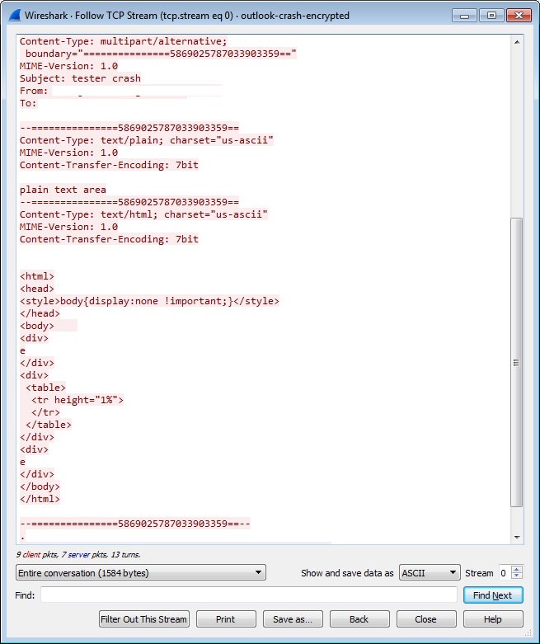
Task: Maximize the Follow TCP Stream window
Action: (x=491, y=16)
